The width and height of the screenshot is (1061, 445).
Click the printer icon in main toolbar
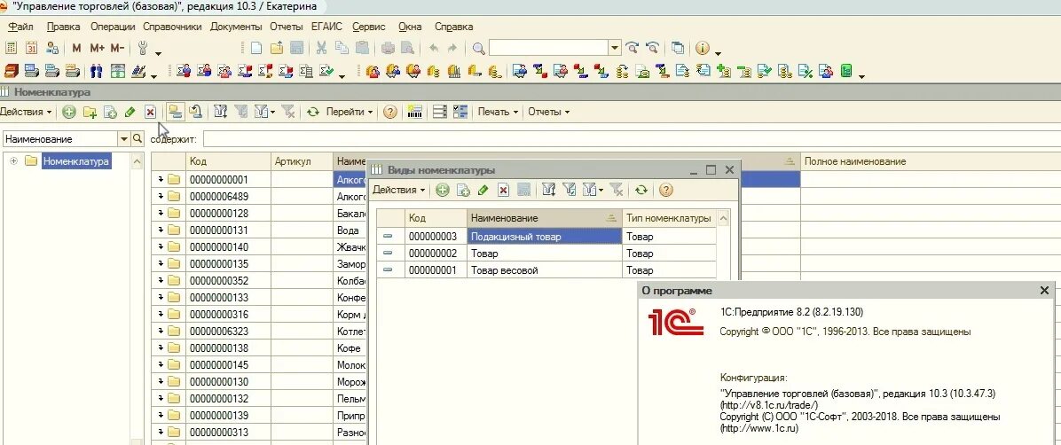click(x=387, y=48)
